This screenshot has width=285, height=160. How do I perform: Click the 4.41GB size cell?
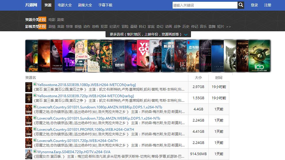pos(198,132)
